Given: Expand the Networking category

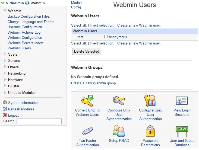Looking at the screenshot, I should click(5, 73).
